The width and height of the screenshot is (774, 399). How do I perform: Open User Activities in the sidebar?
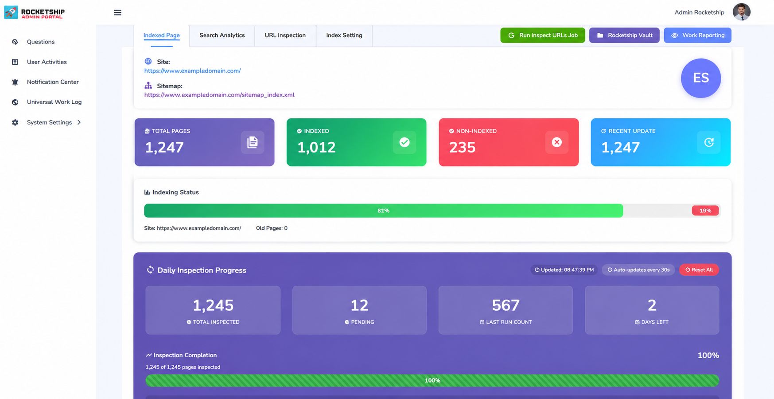pyautogui.click(x=47, y=62)
